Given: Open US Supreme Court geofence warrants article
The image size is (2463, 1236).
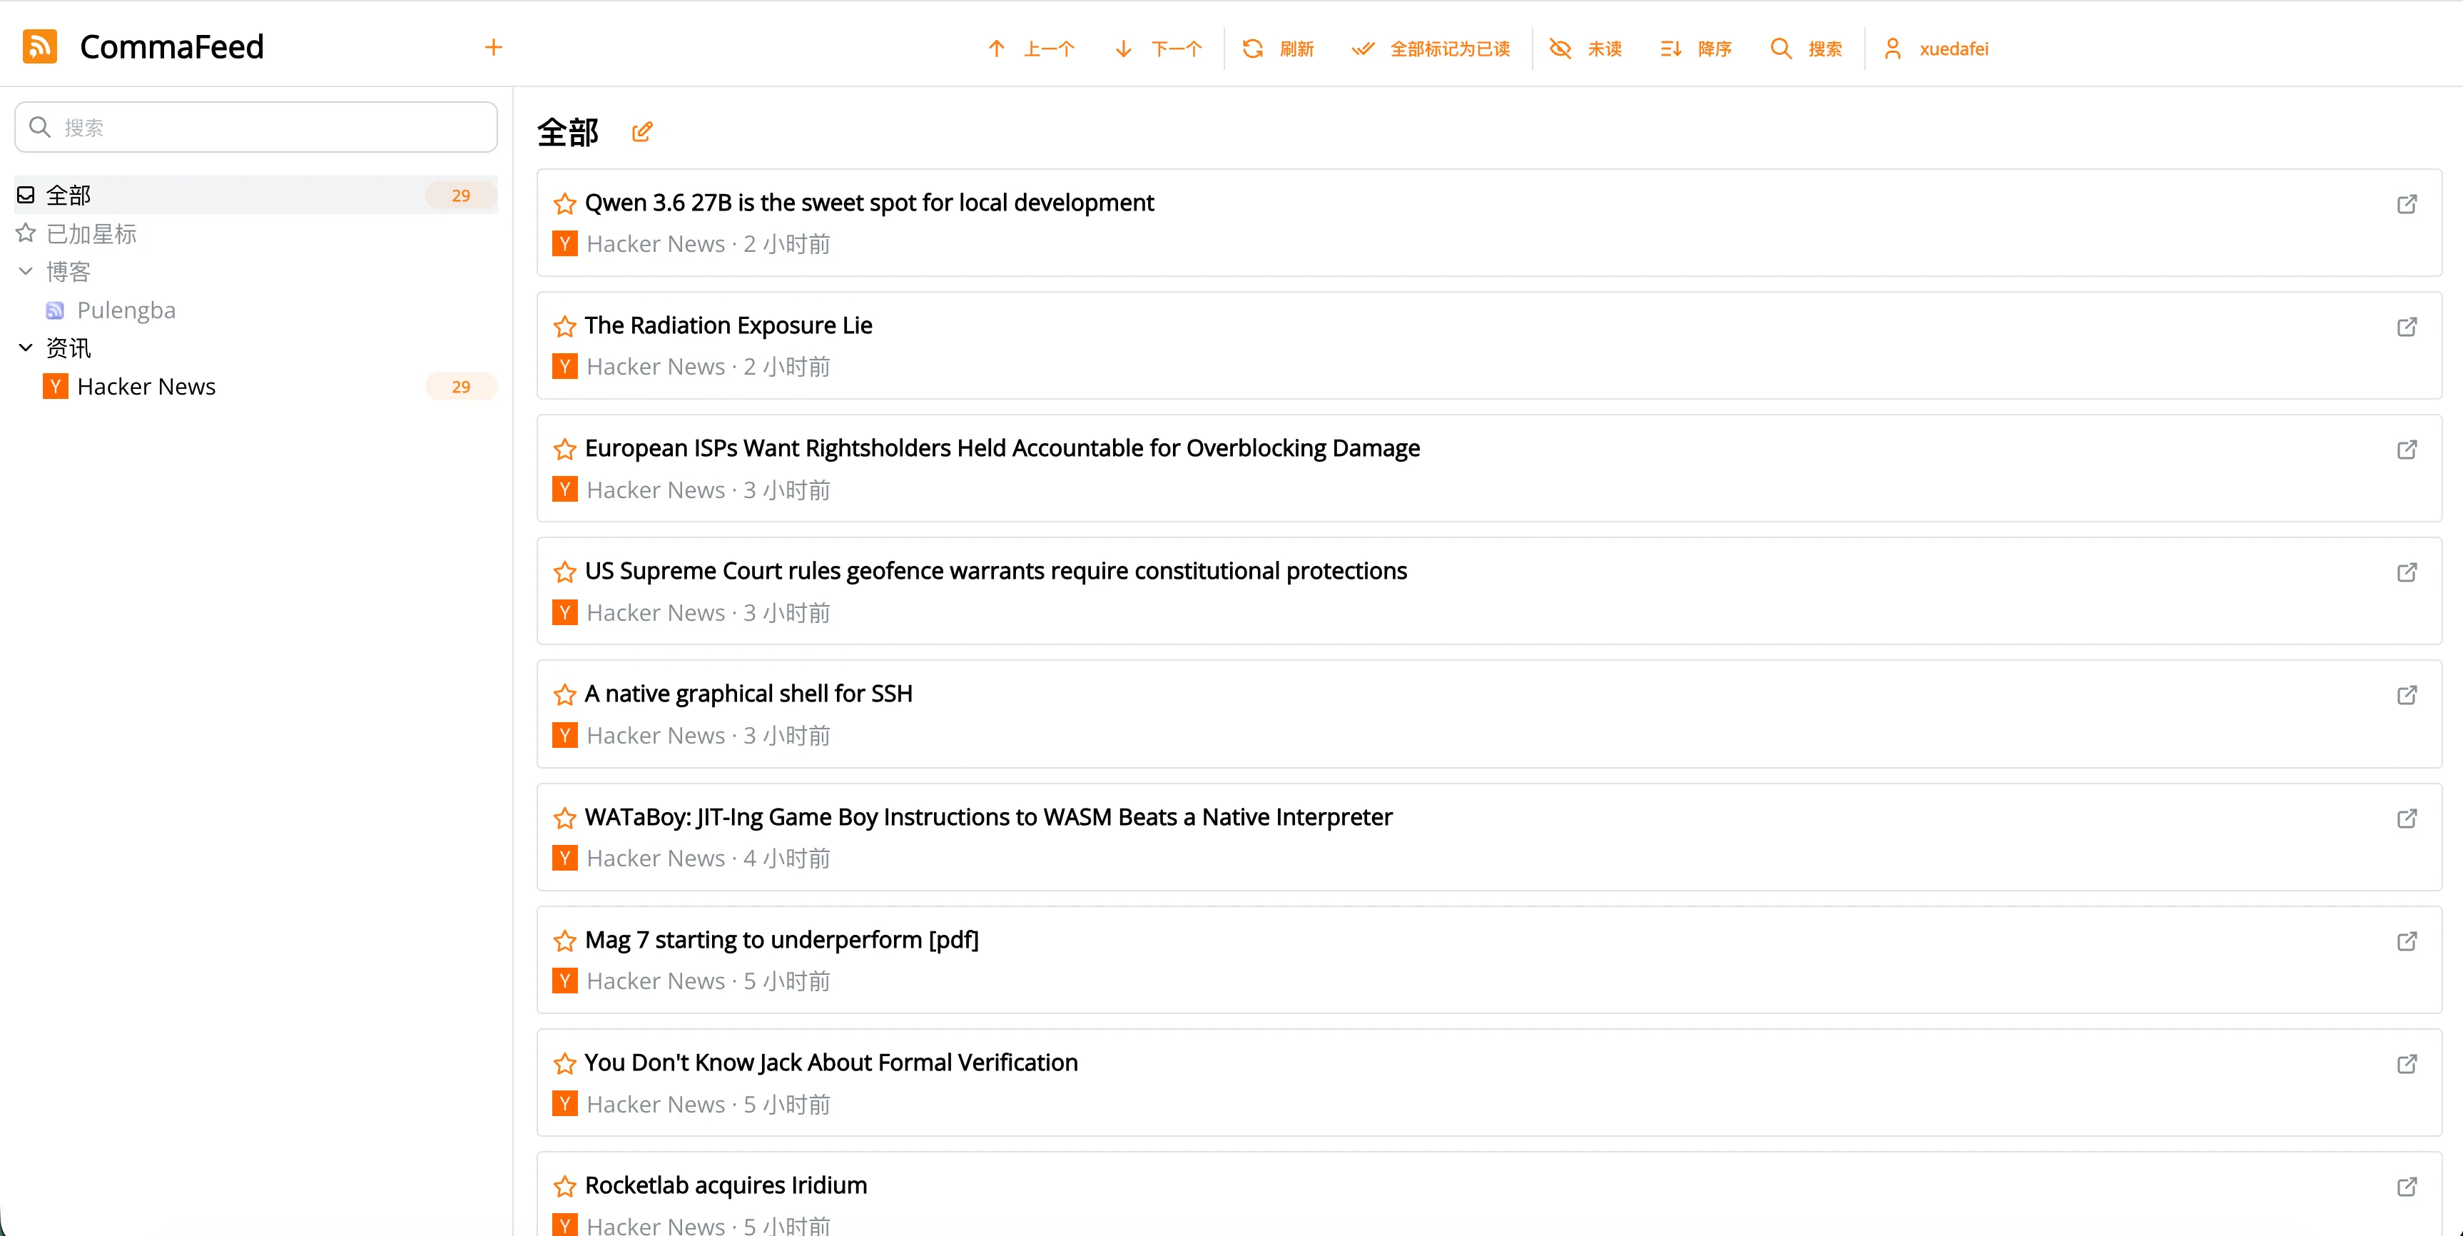Looking at the screenshot, I should 995,571.
